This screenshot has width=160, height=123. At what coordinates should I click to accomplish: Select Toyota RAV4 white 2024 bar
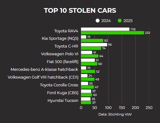point(105,29)
